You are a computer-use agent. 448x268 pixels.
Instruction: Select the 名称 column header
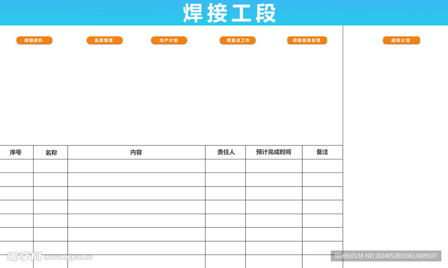point(51,152)
